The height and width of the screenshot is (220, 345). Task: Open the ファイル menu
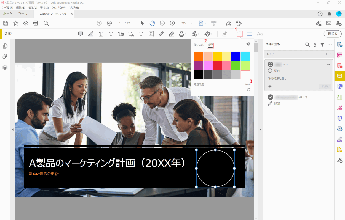(x=7, y=7)
